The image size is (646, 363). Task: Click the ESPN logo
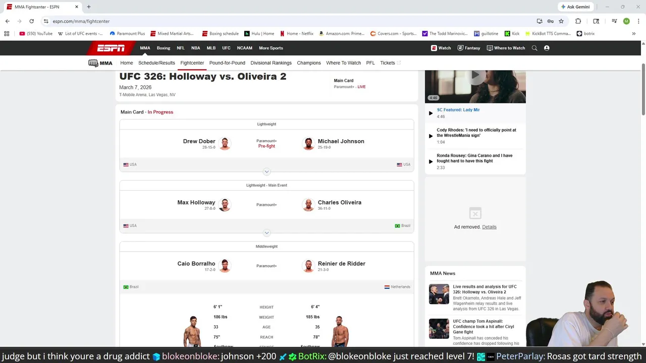pos(111,48)
